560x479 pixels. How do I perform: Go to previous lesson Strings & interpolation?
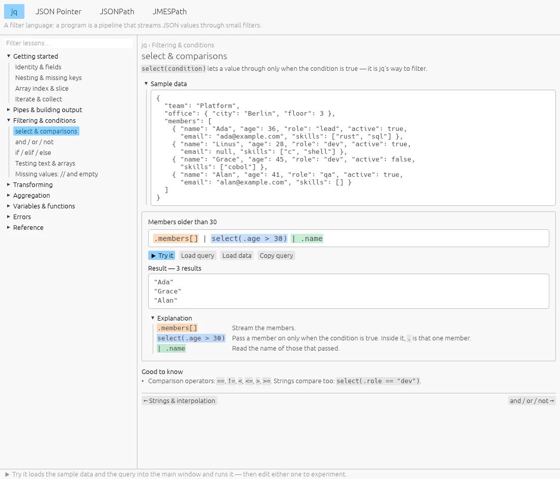coord(179,401)
